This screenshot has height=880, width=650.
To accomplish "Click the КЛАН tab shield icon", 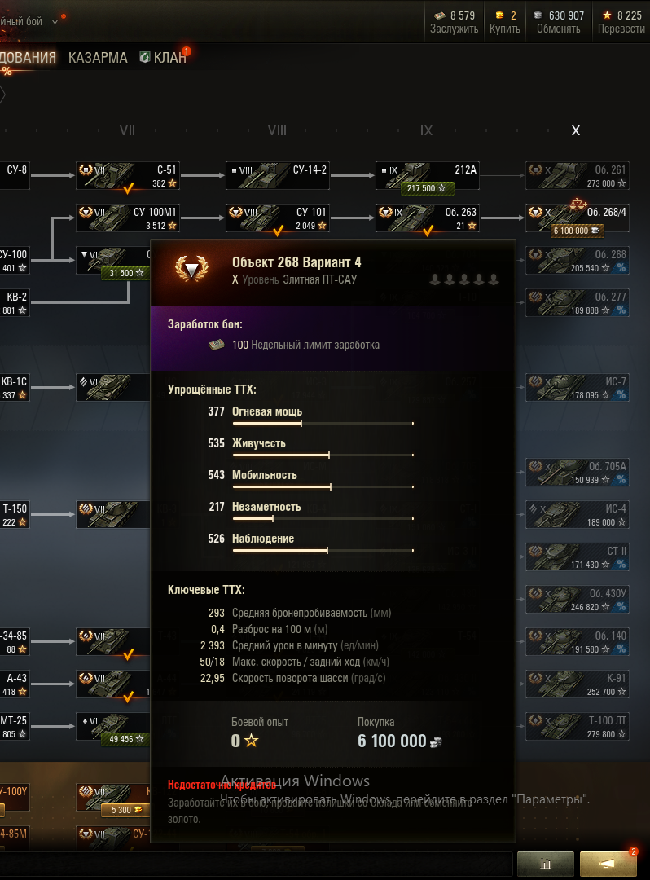I will click(145, 57).
